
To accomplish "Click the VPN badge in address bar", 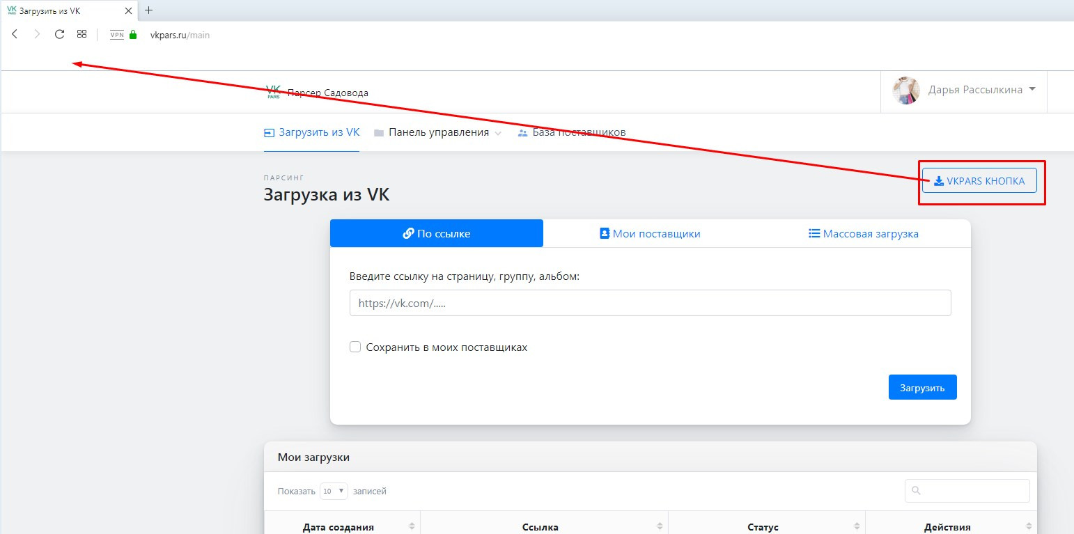I will [116, 35].
